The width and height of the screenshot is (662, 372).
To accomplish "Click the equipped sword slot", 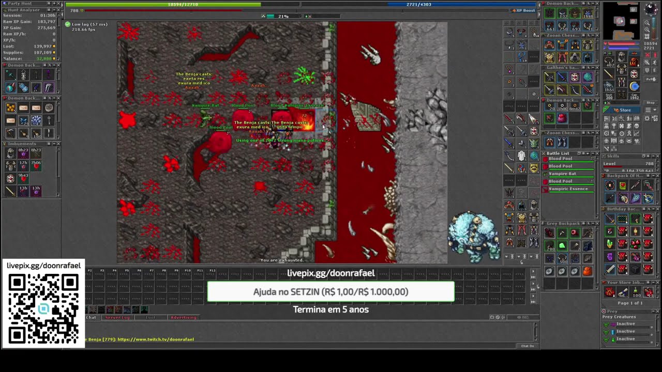I will [x=609, y=74].
